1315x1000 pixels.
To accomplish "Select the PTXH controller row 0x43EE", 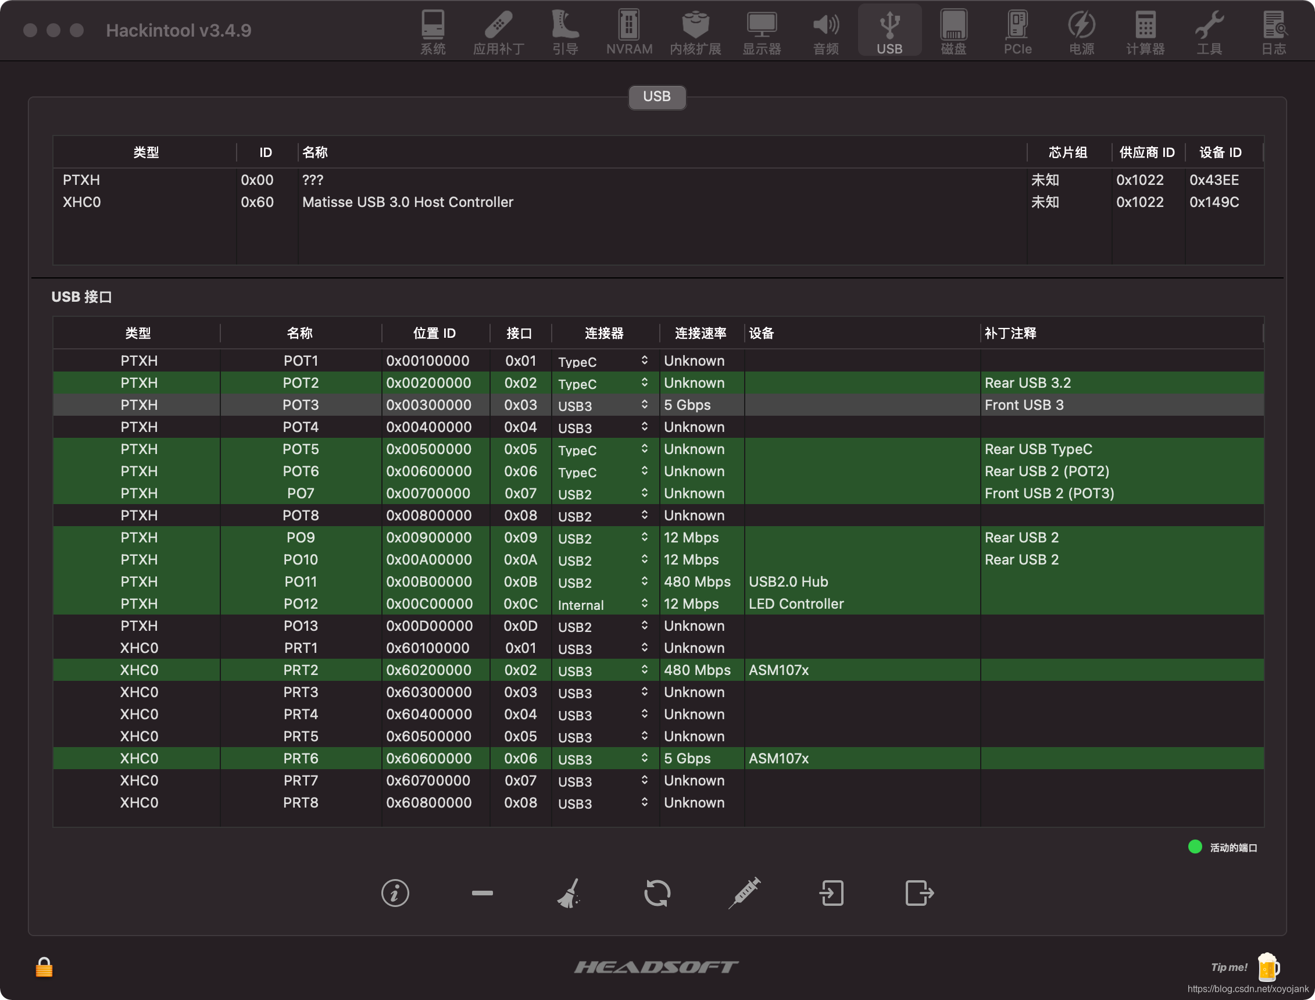I will (658, 180).
